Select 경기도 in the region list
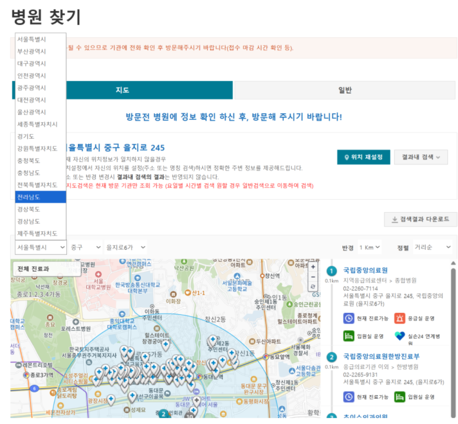458x424 pixels. (41, 136)
